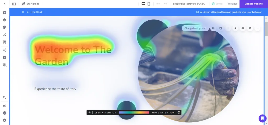This screenshot has height=125, width=268.
Task: Open the section more options menu
Action: coord(258,28)
